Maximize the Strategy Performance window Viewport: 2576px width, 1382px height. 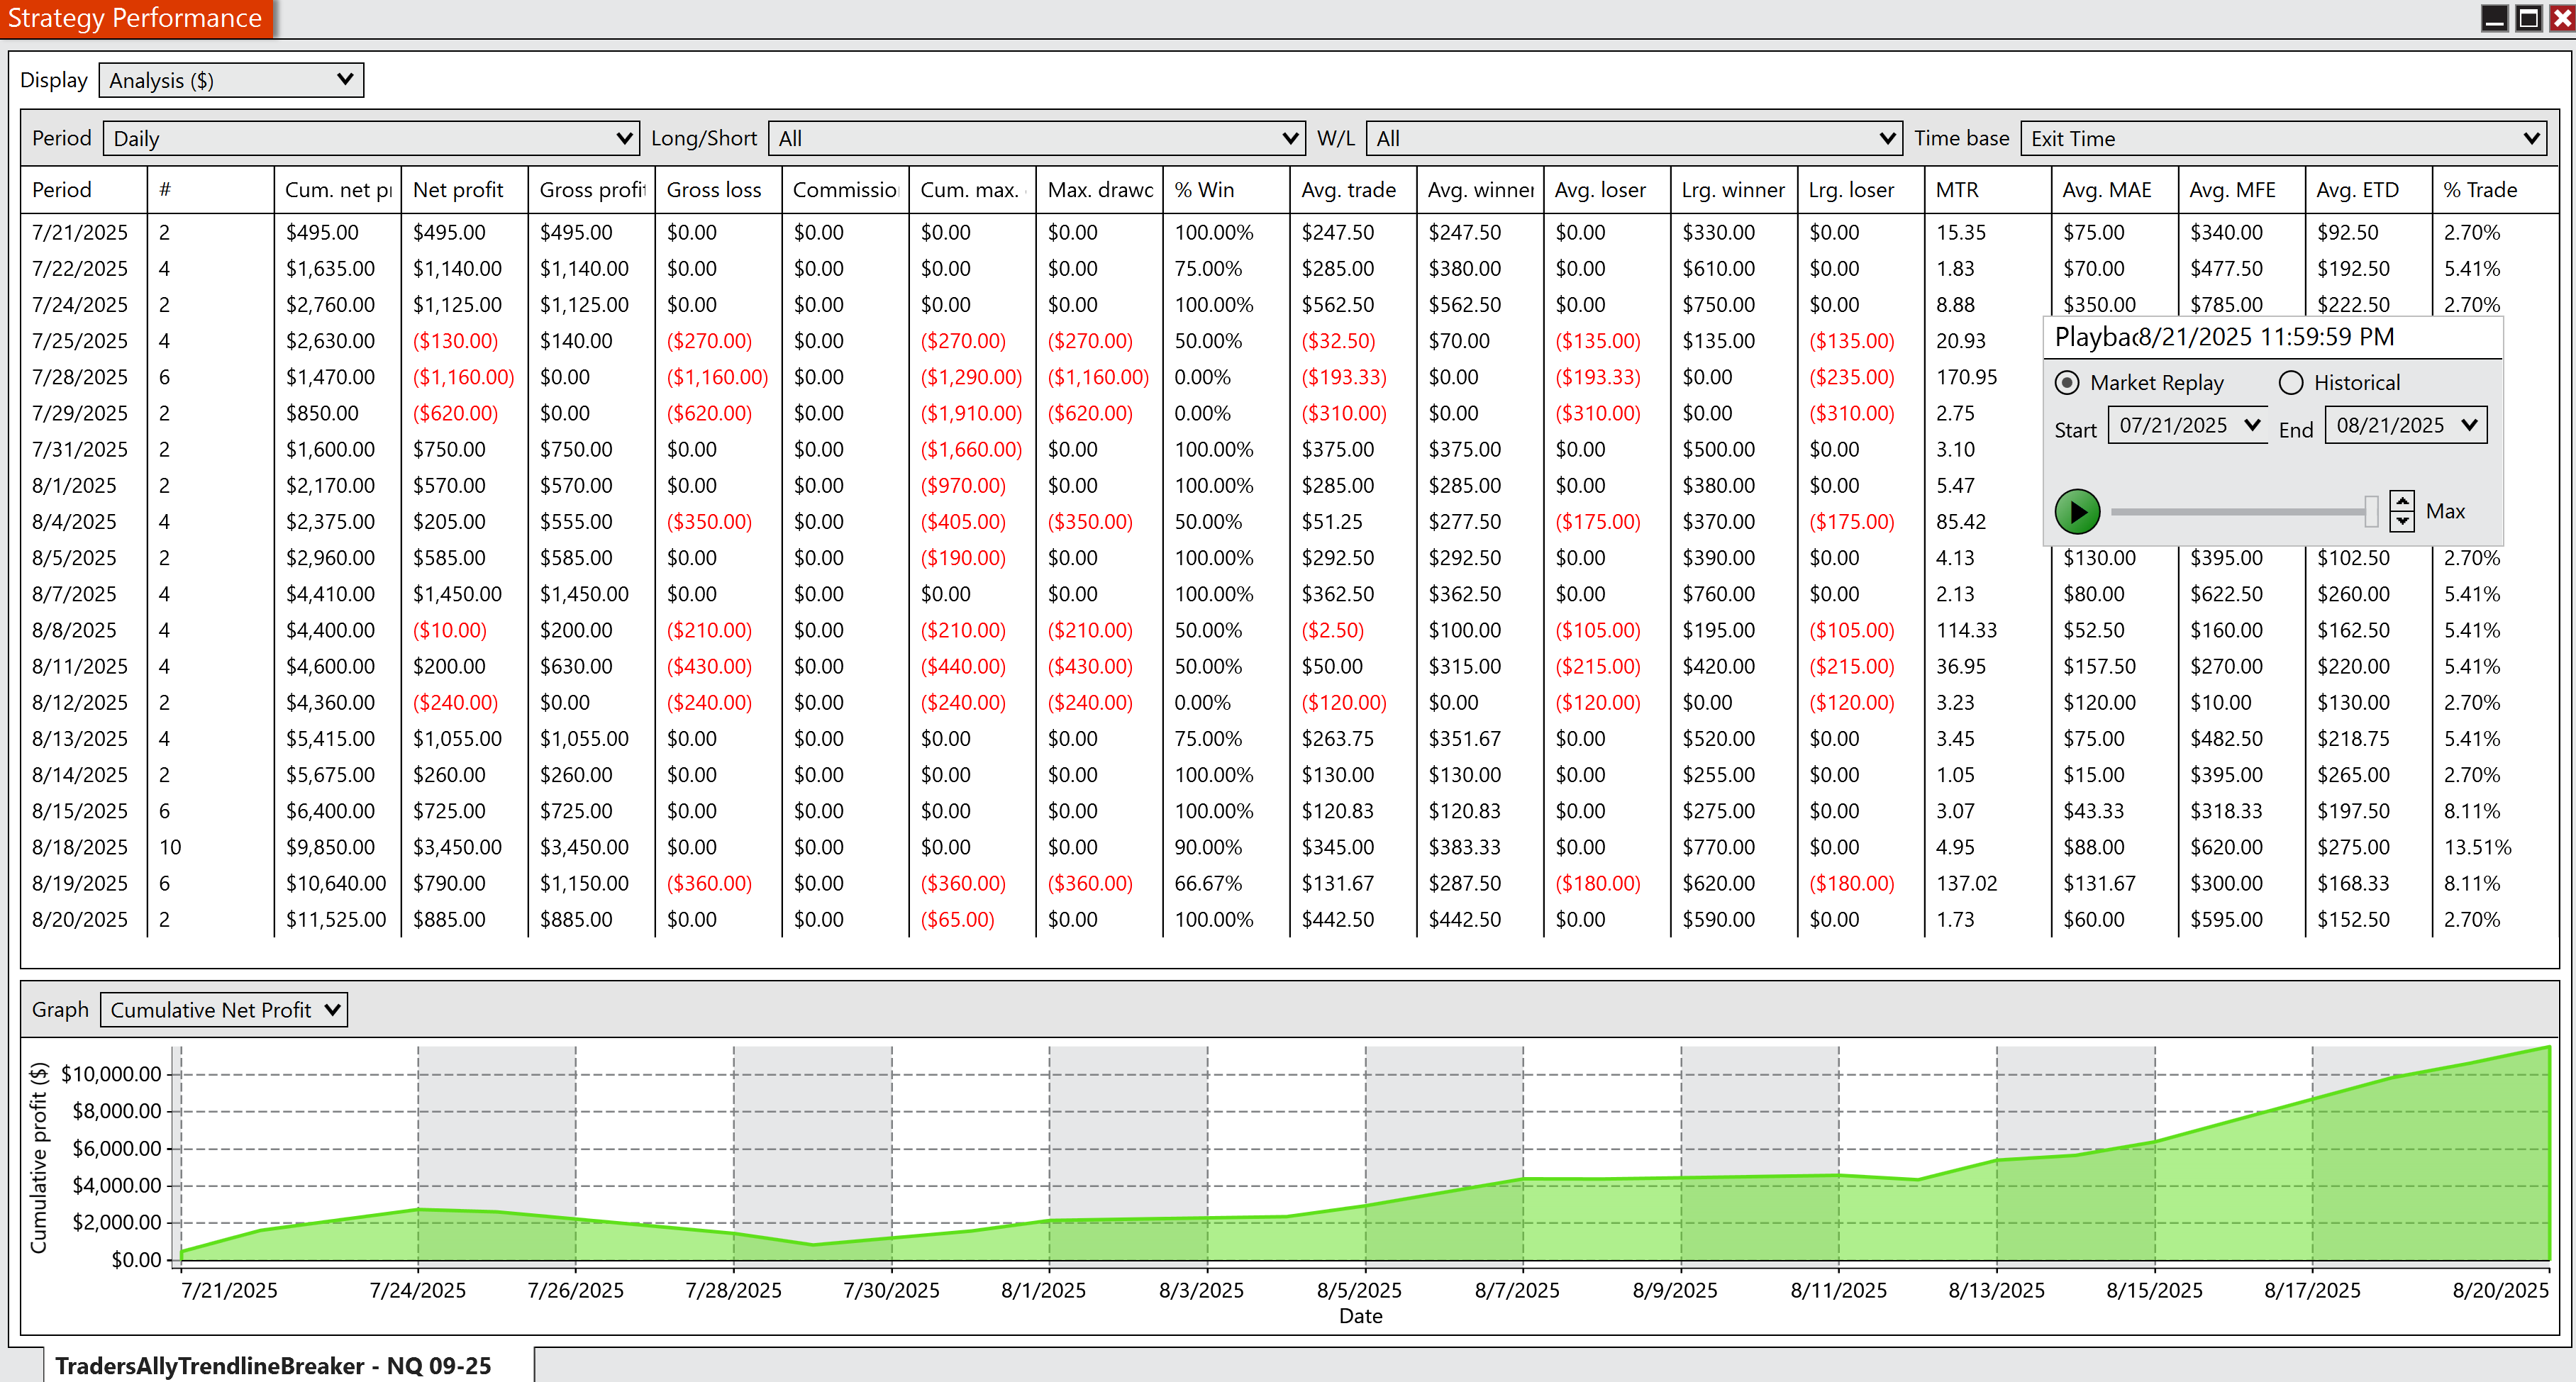(x=2528, y=18)
